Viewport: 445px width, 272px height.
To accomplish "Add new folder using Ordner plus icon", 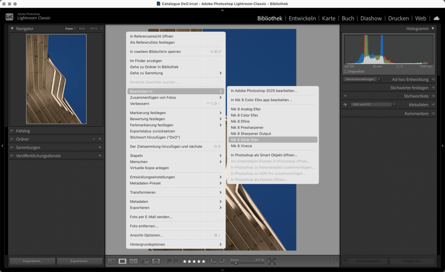I will click(100, 139).
